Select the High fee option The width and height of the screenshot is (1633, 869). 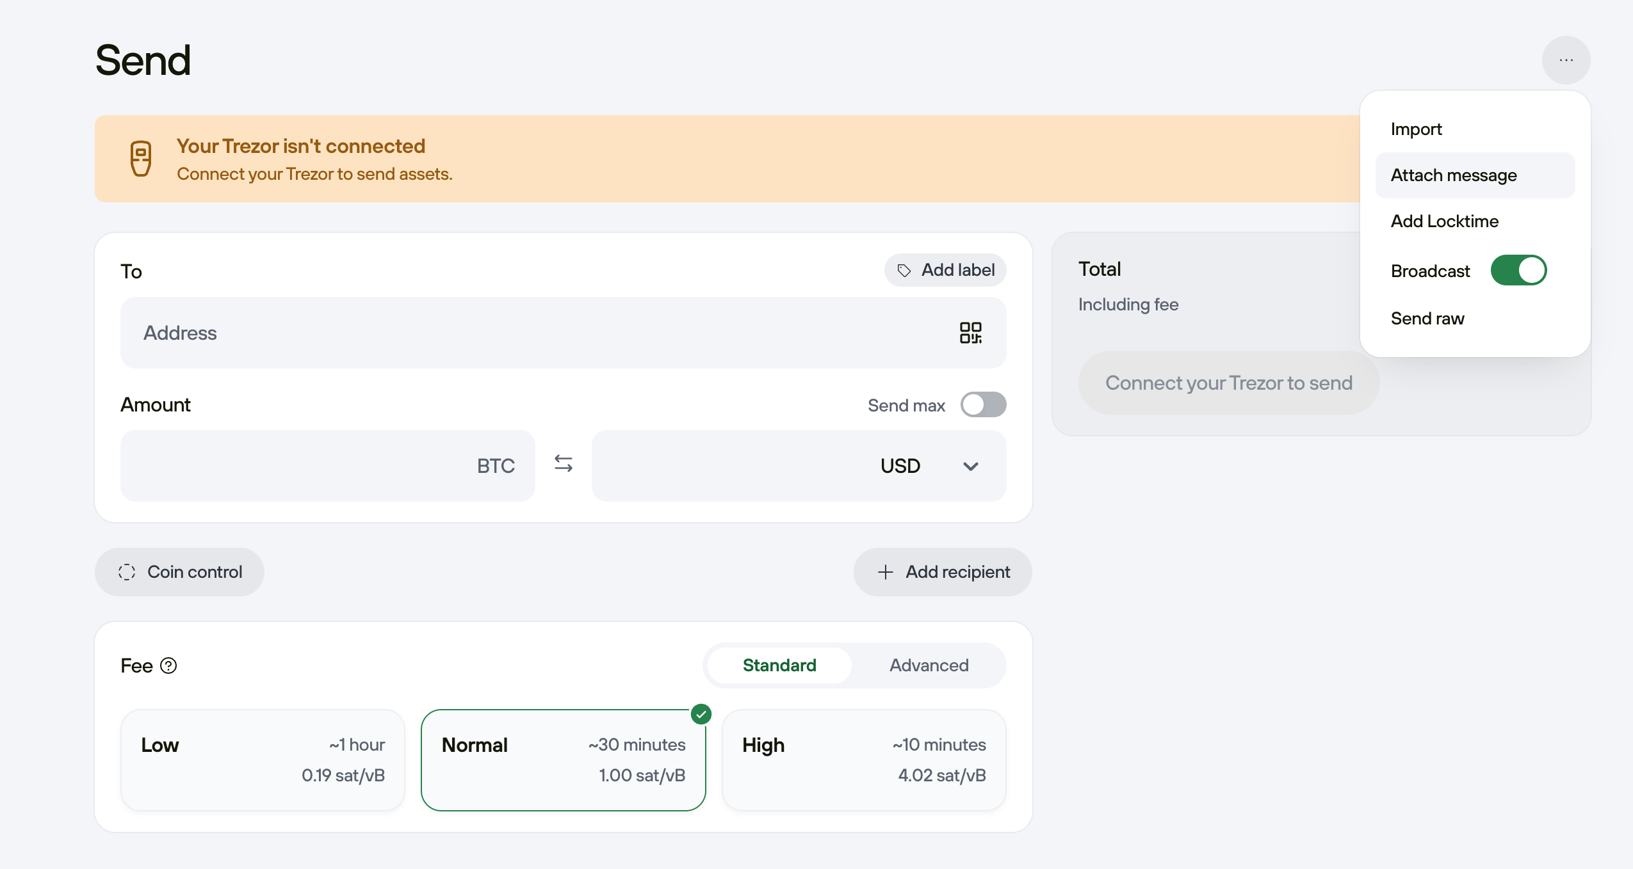[x=863, y=760]
